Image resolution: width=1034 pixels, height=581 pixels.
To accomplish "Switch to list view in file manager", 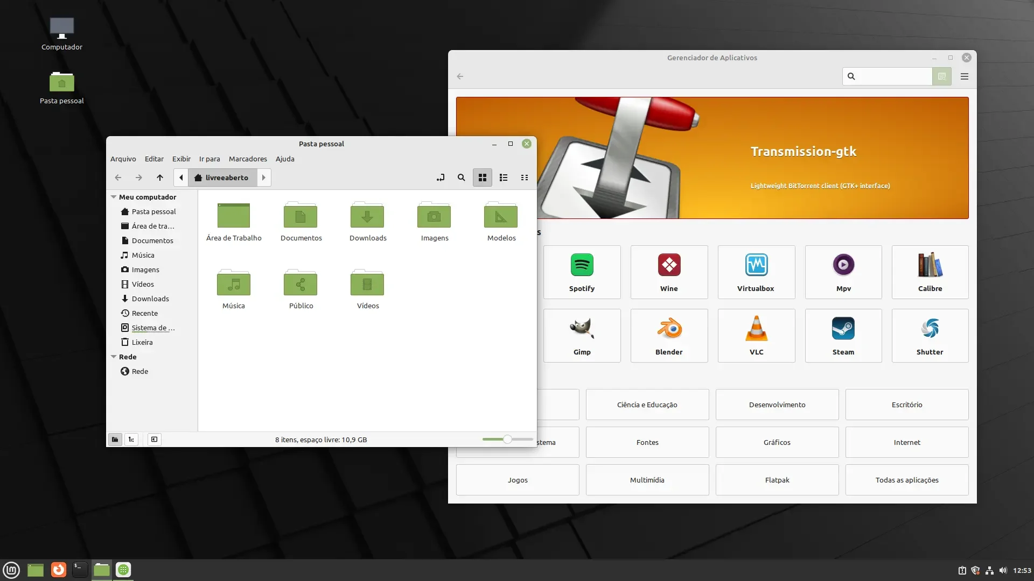I will (504, 178).
